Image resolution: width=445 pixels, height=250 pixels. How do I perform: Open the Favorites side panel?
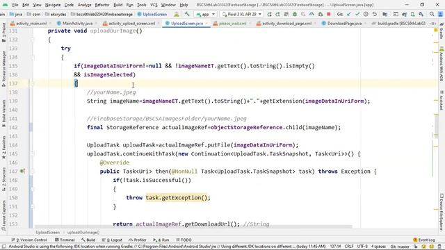click(x=3, y=147)
